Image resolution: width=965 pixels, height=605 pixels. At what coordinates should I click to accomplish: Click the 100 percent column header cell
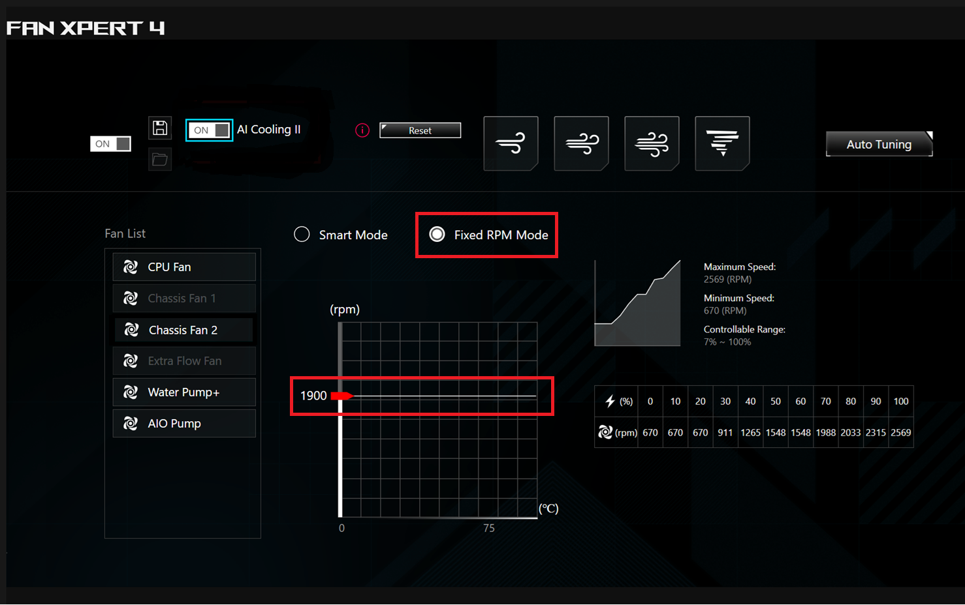point(901,401)
